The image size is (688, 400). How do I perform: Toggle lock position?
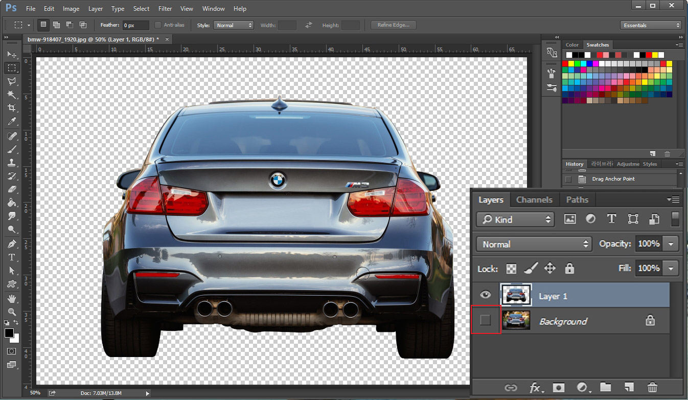pyautogui.click(x=550, y=268)
